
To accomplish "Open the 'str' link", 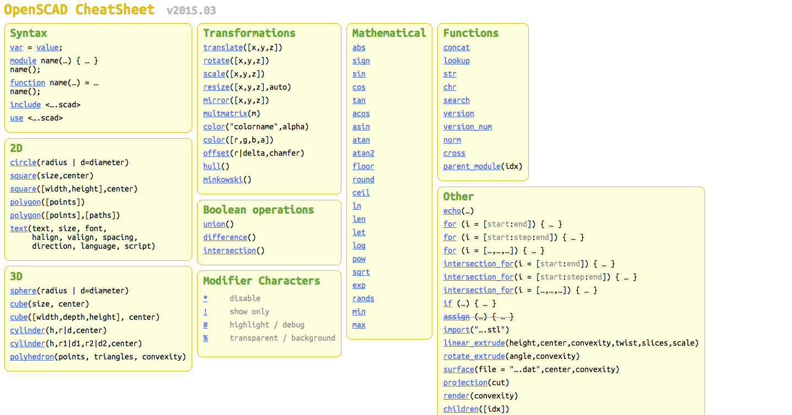I will 450,74.
